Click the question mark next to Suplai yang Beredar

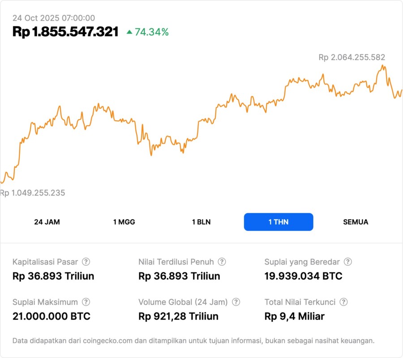347,262
